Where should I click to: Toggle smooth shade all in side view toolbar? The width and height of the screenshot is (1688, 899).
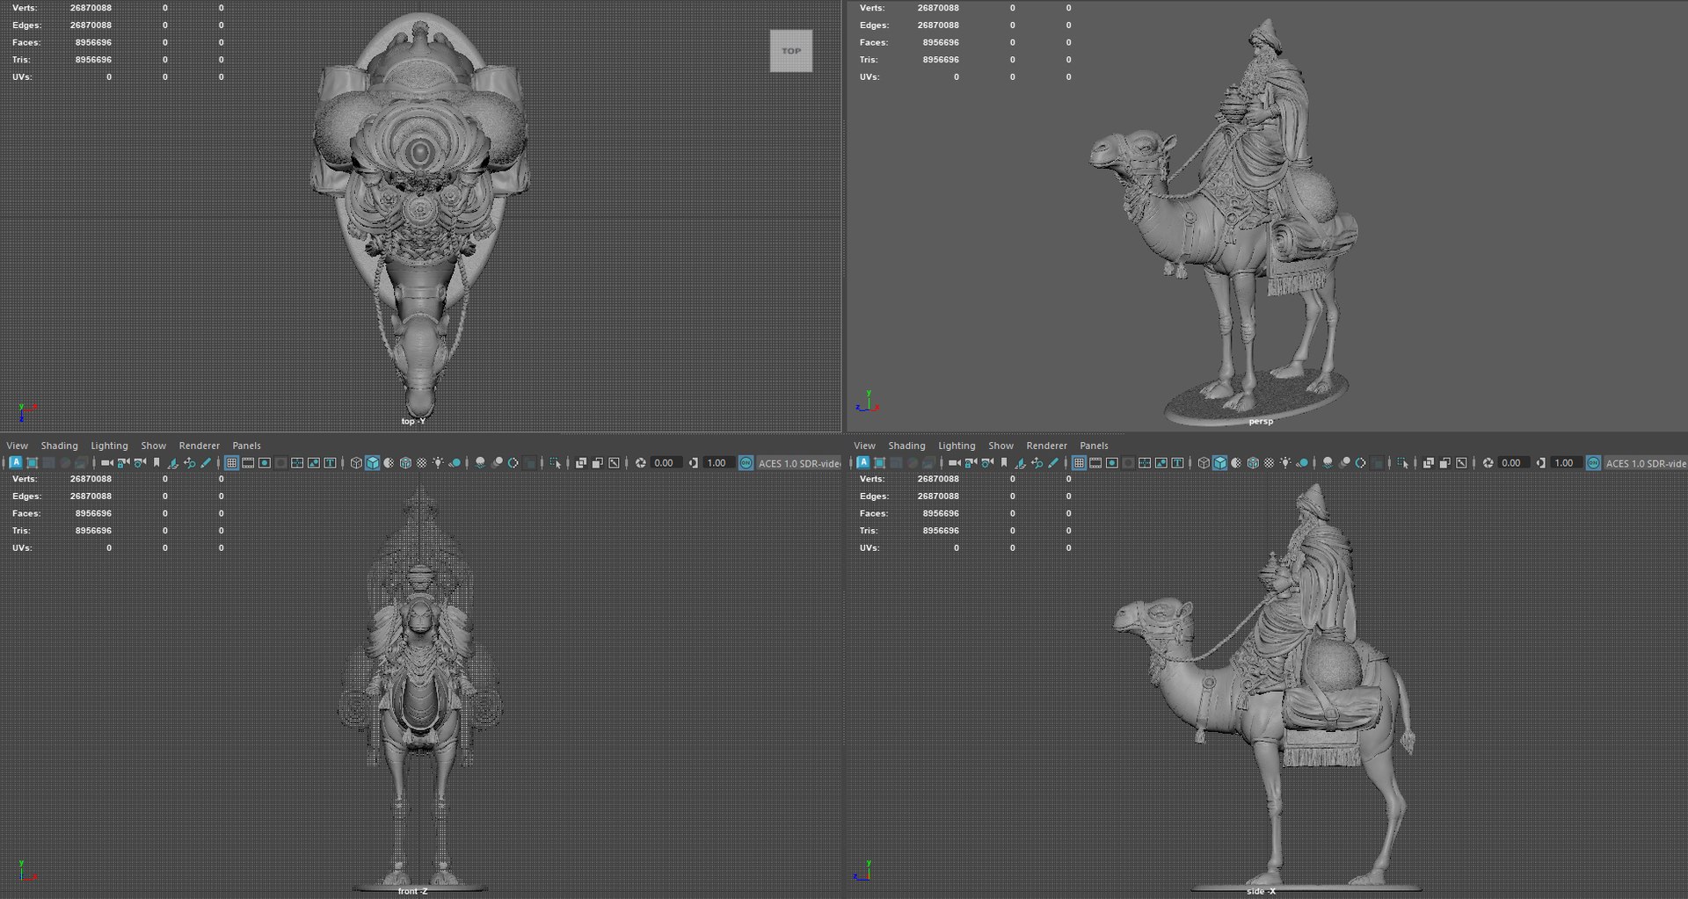1220,463
